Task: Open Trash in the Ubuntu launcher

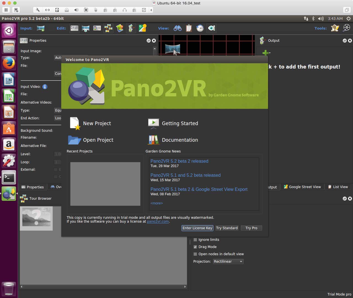Action: [9, 289]
